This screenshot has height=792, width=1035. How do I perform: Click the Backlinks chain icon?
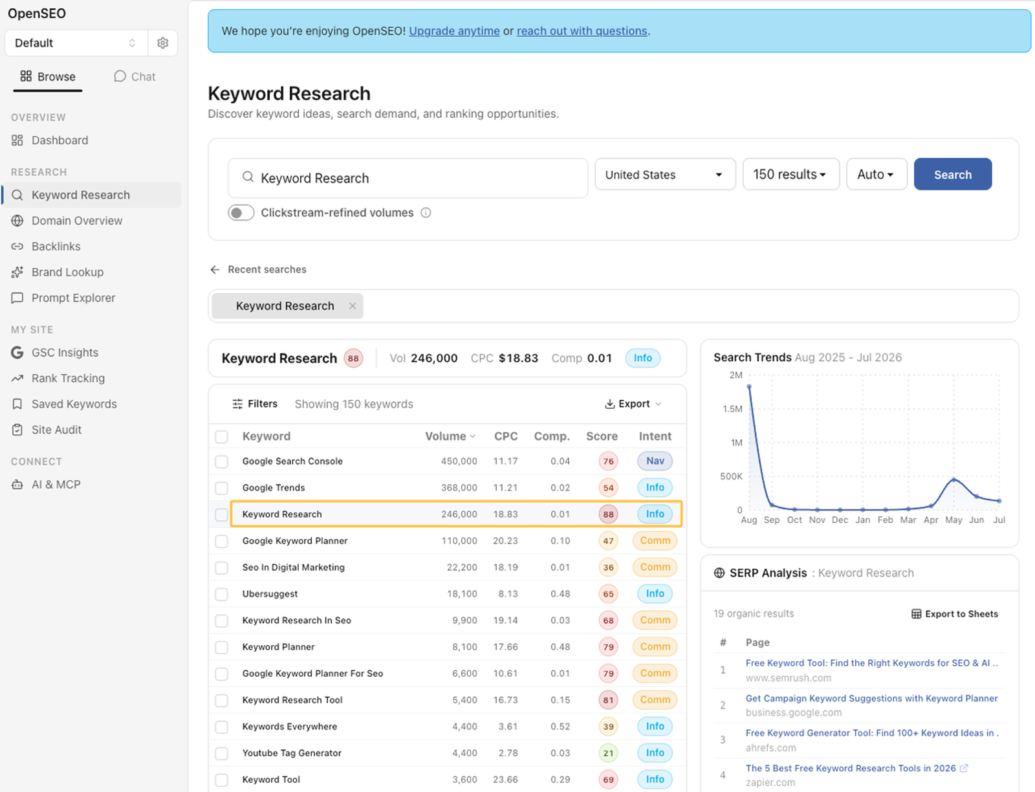(17, 247)
